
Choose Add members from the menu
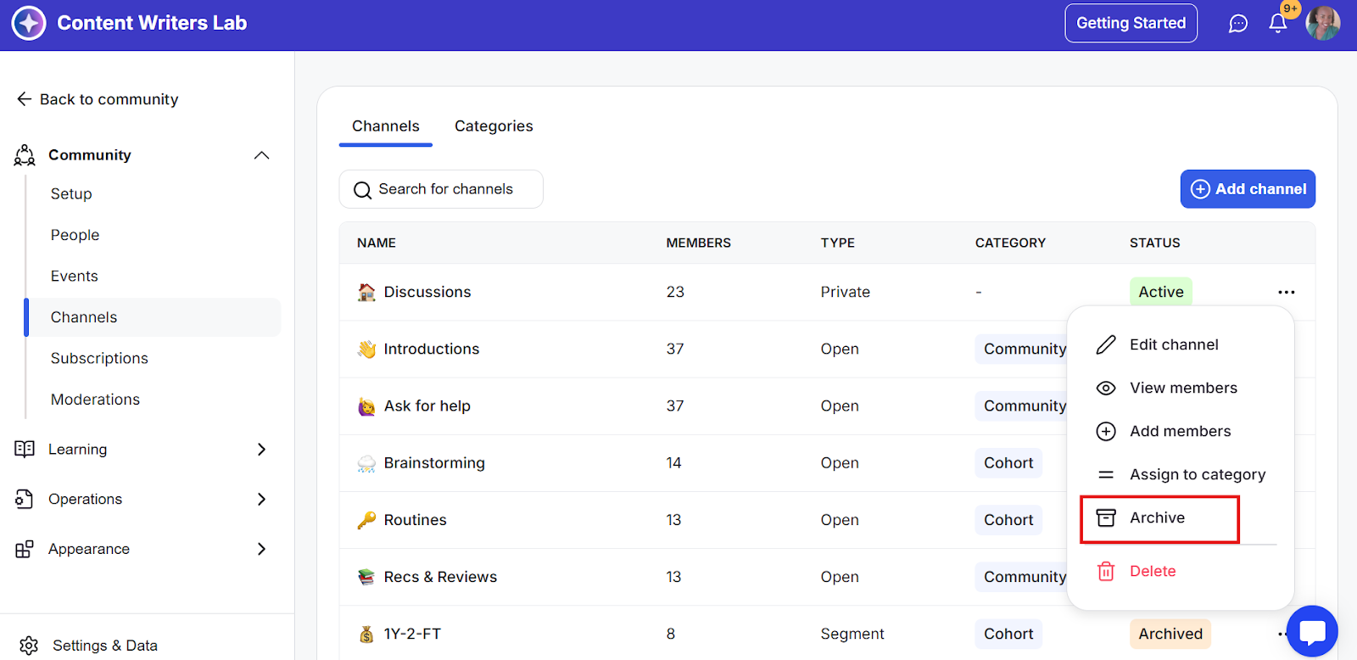click(1181, 431)
